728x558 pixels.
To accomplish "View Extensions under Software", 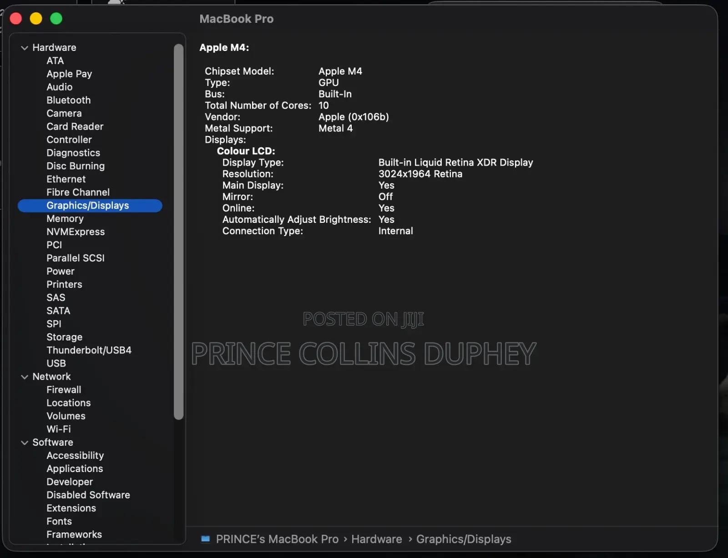I will [x=71, y=508].
